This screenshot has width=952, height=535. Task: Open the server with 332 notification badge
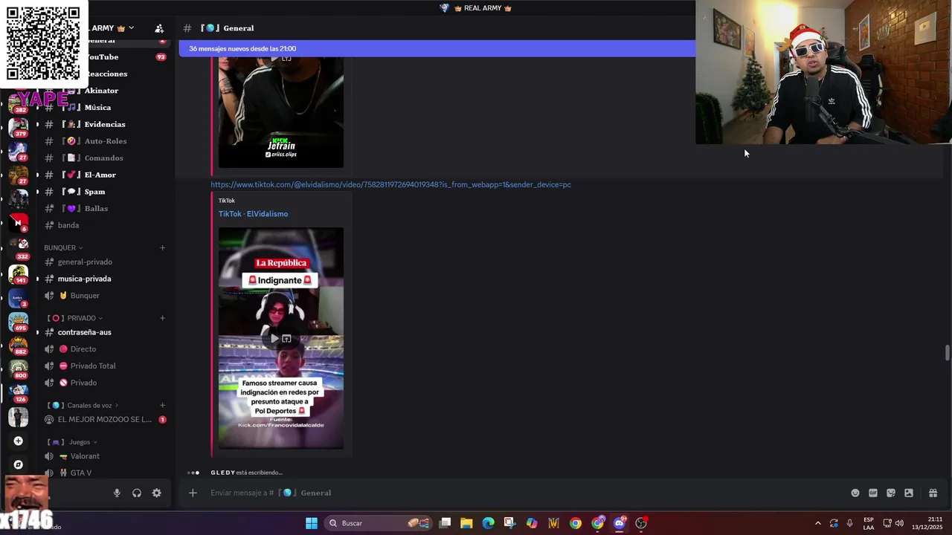pyautogui.click(x=19, y=249)
